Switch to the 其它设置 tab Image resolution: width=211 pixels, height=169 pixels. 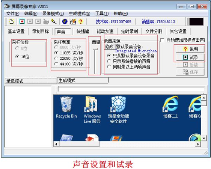178,32
